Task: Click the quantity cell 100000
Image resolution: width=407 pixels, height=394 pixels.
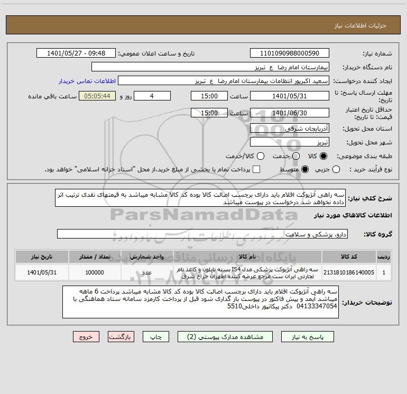Action: point(95,272)
